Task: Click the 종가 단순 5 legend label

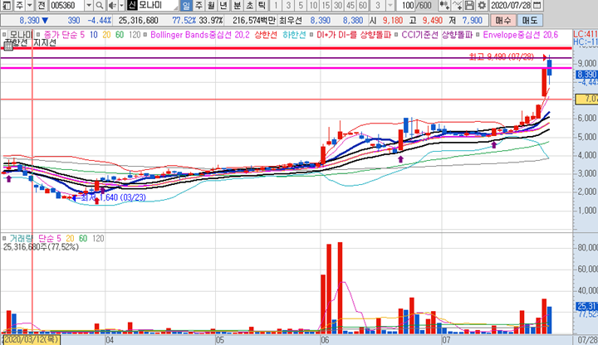Action: click(x=64, y=35)
